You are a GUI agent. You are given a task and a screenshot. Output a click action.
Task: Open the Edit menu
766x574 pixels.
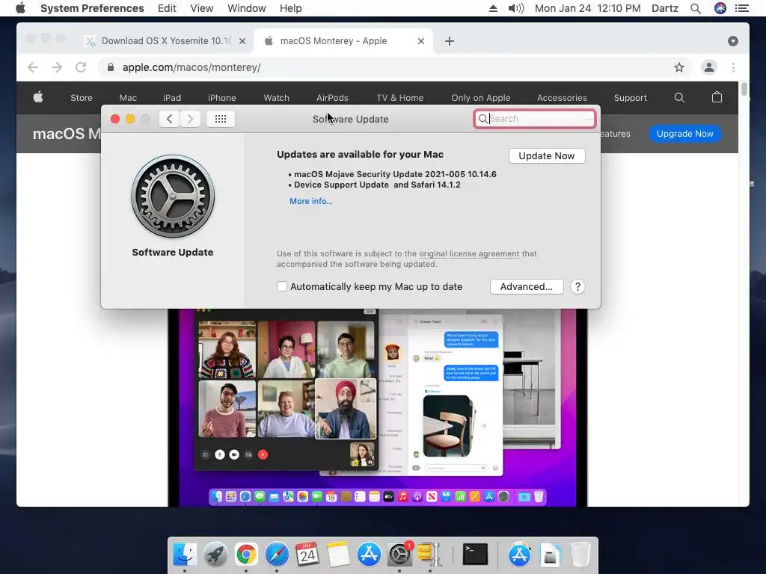click(x=167, y=8)
